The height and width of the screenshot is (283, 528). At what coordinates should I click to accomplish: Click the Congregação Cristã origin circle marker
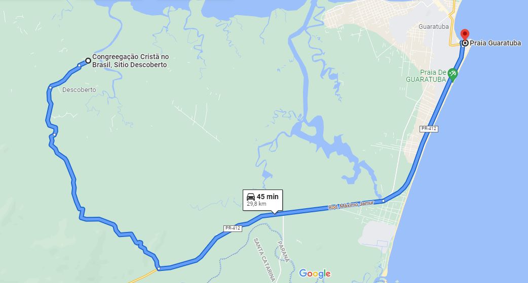click(88, 61)
